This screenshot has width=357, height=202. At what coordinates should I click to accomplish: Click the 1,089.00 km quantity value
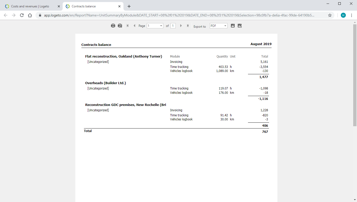[222, 71]
